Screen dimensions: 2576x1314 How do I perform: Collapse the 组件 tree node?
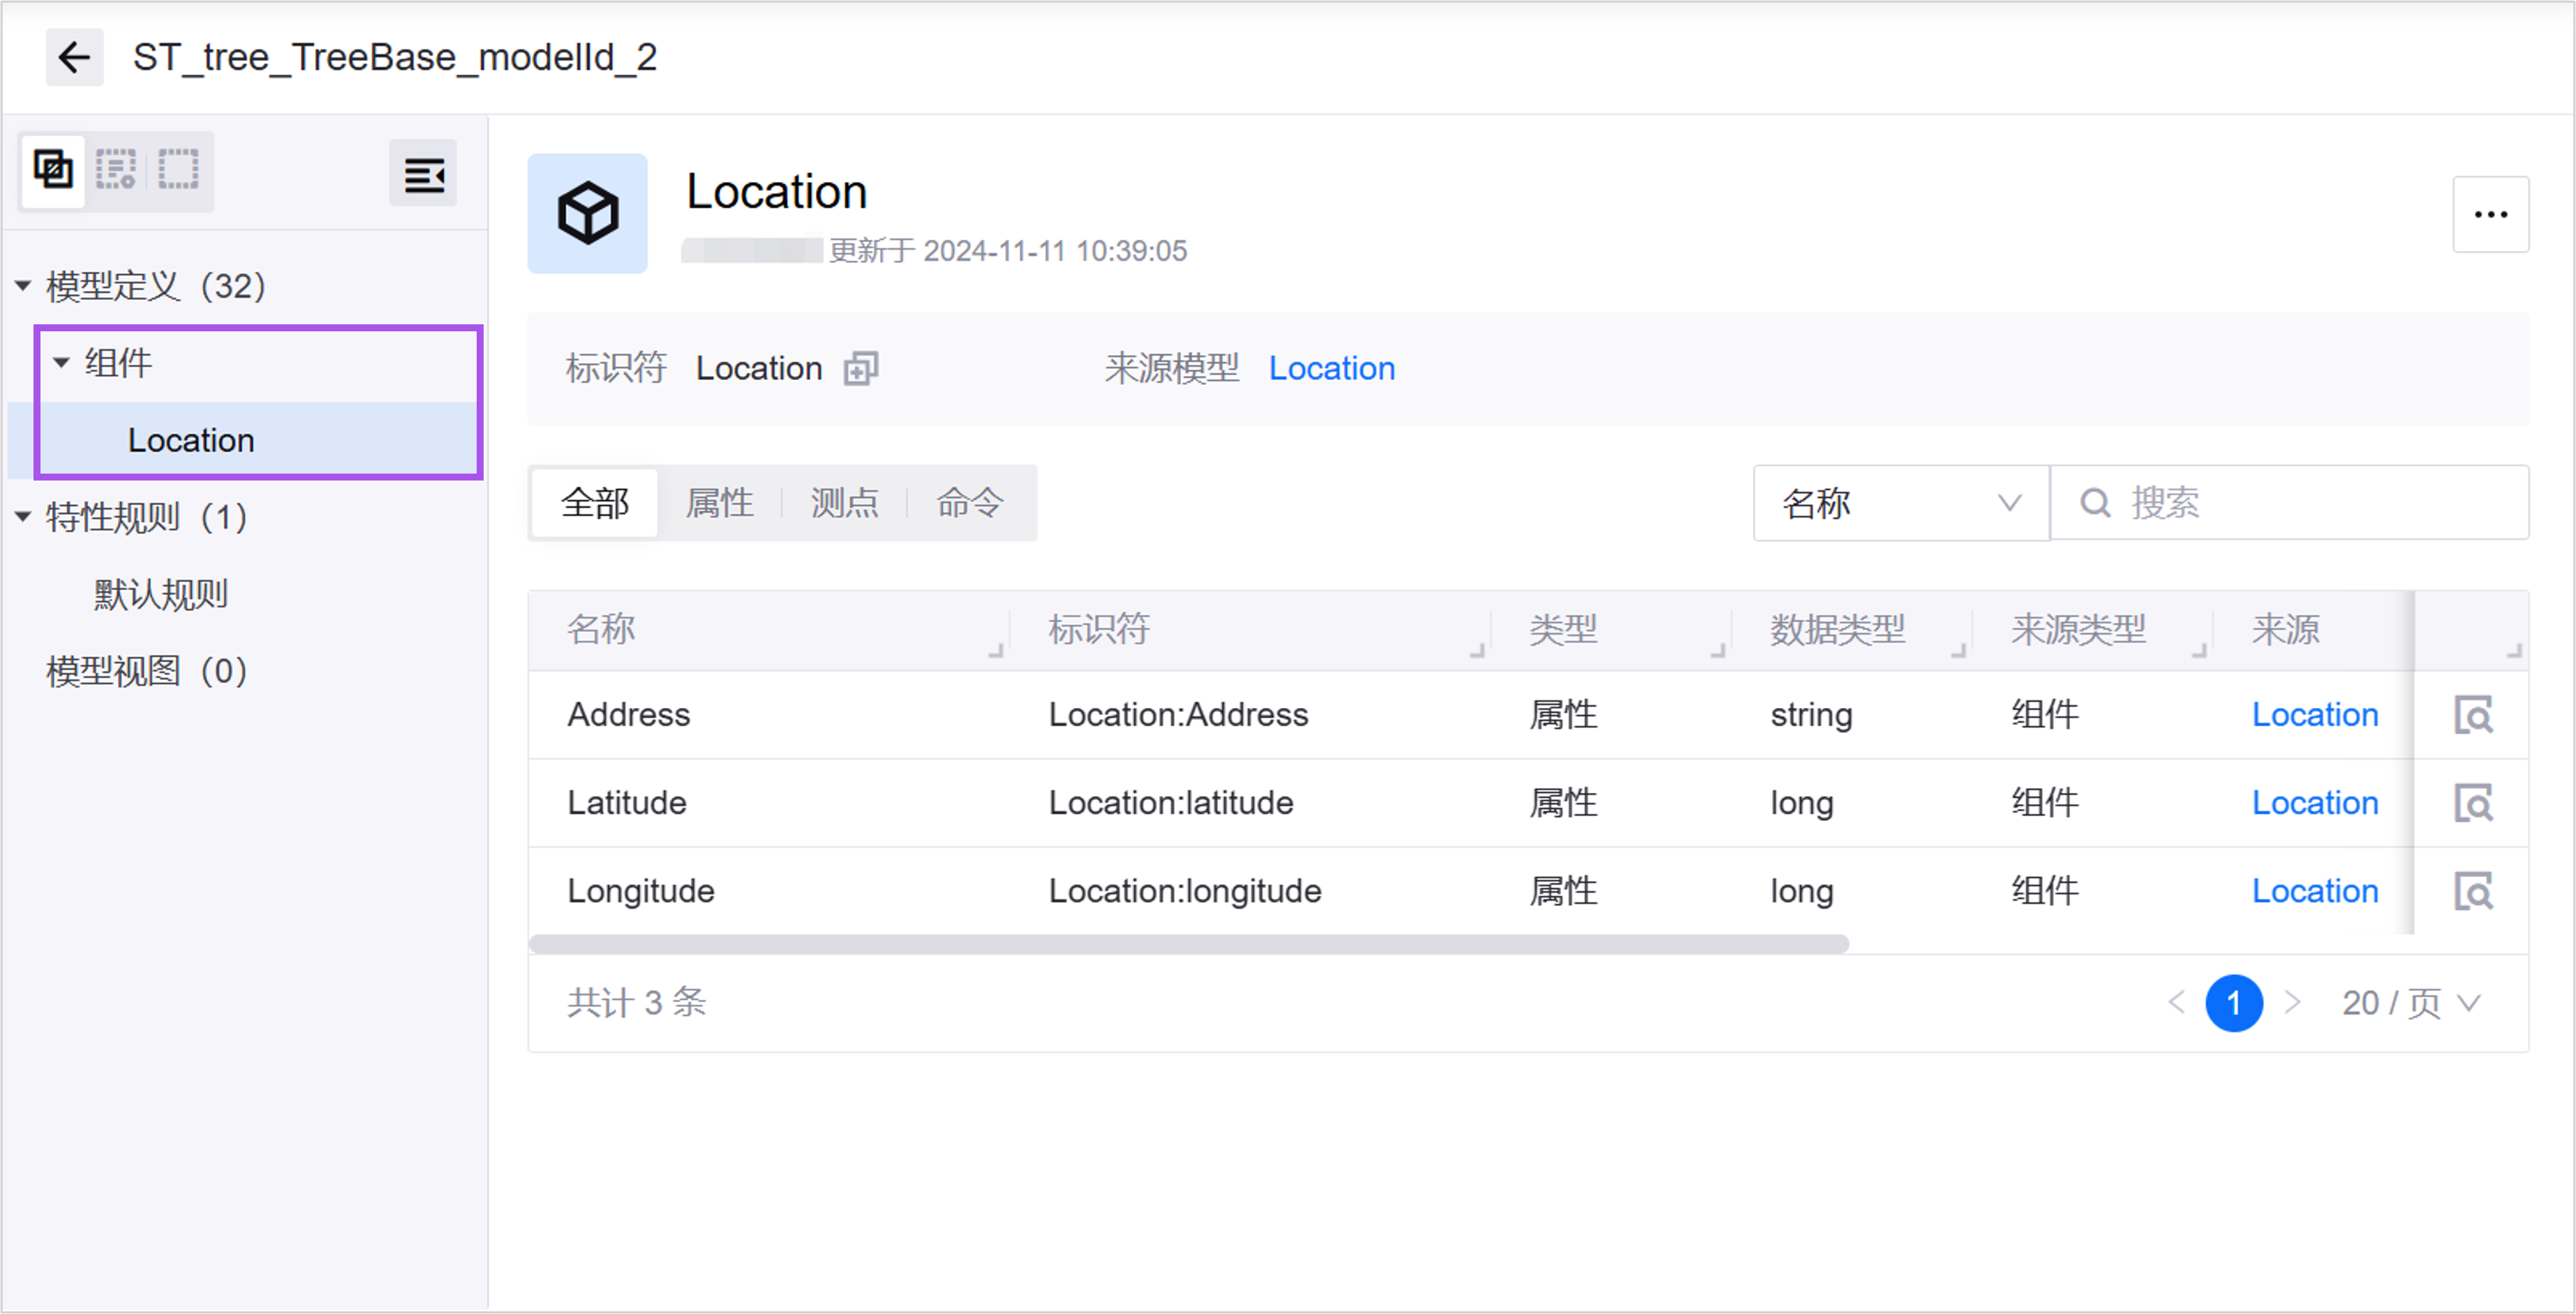(x=61, y=363)
